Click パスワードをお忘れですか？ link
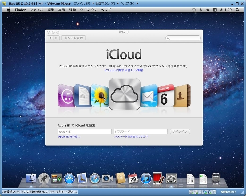 [x=131, y=136]
